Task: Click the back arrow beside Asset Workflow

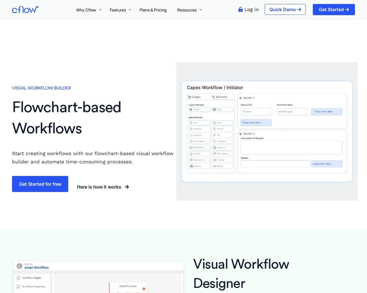Action: pos(19,266)
